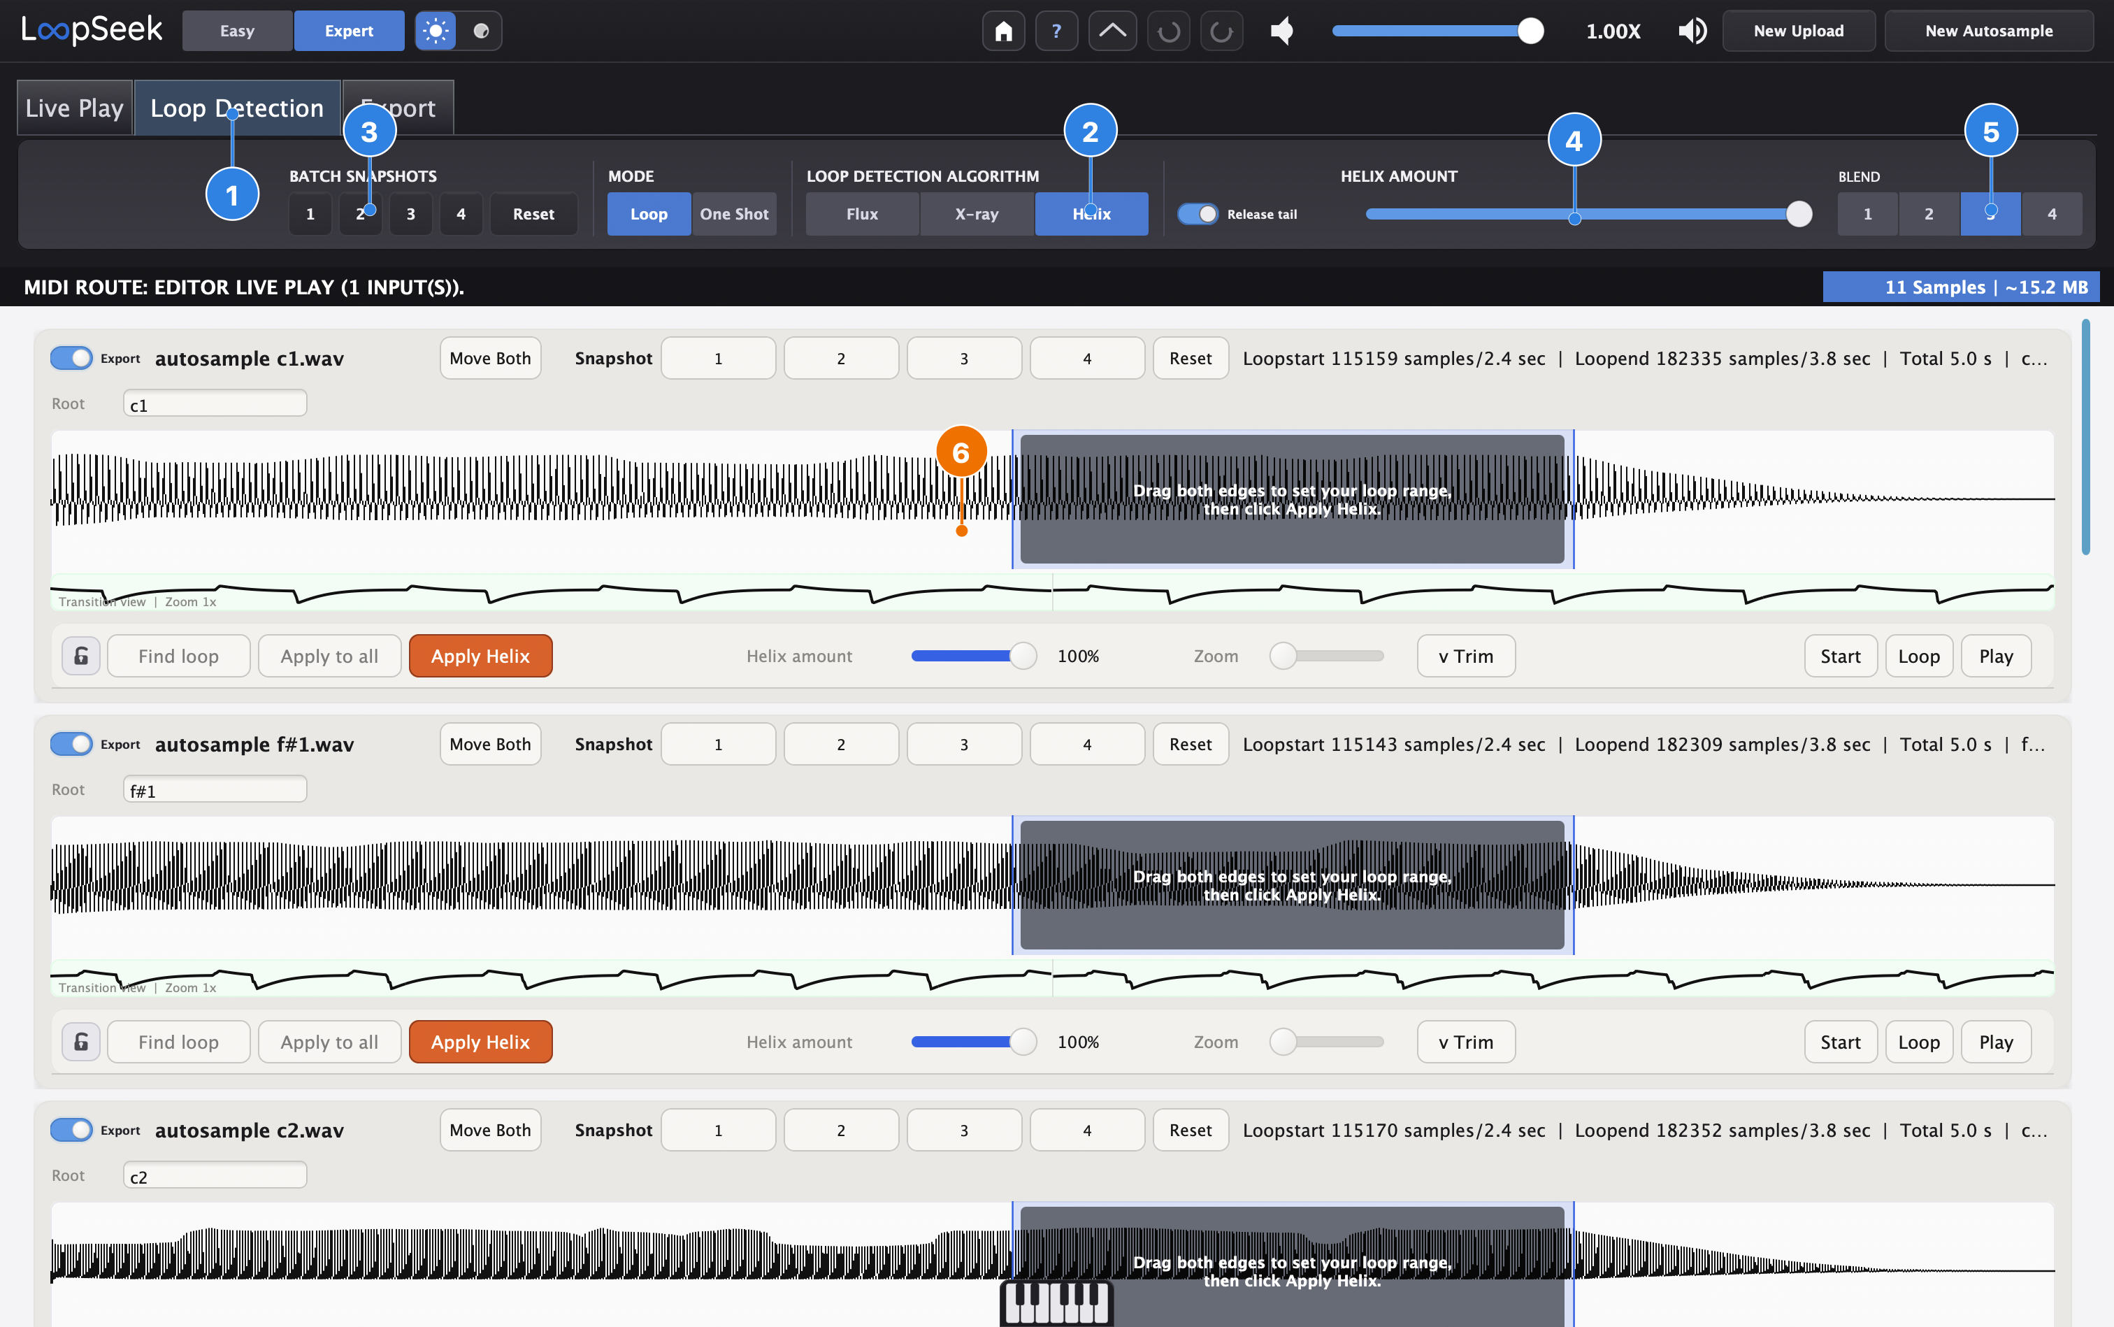Click Apply Helix for autosample c1.wav

point(480,656)
